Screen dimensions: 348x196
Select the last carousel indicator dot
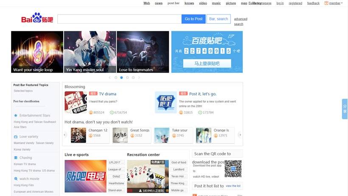pyautogui.click(x=133, y=78)
